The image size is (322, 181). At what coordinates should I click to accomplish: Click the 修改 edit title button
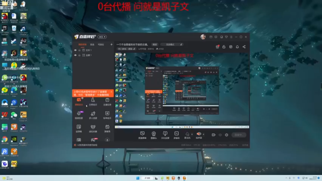pyautogui.click(x=155, y=45)
